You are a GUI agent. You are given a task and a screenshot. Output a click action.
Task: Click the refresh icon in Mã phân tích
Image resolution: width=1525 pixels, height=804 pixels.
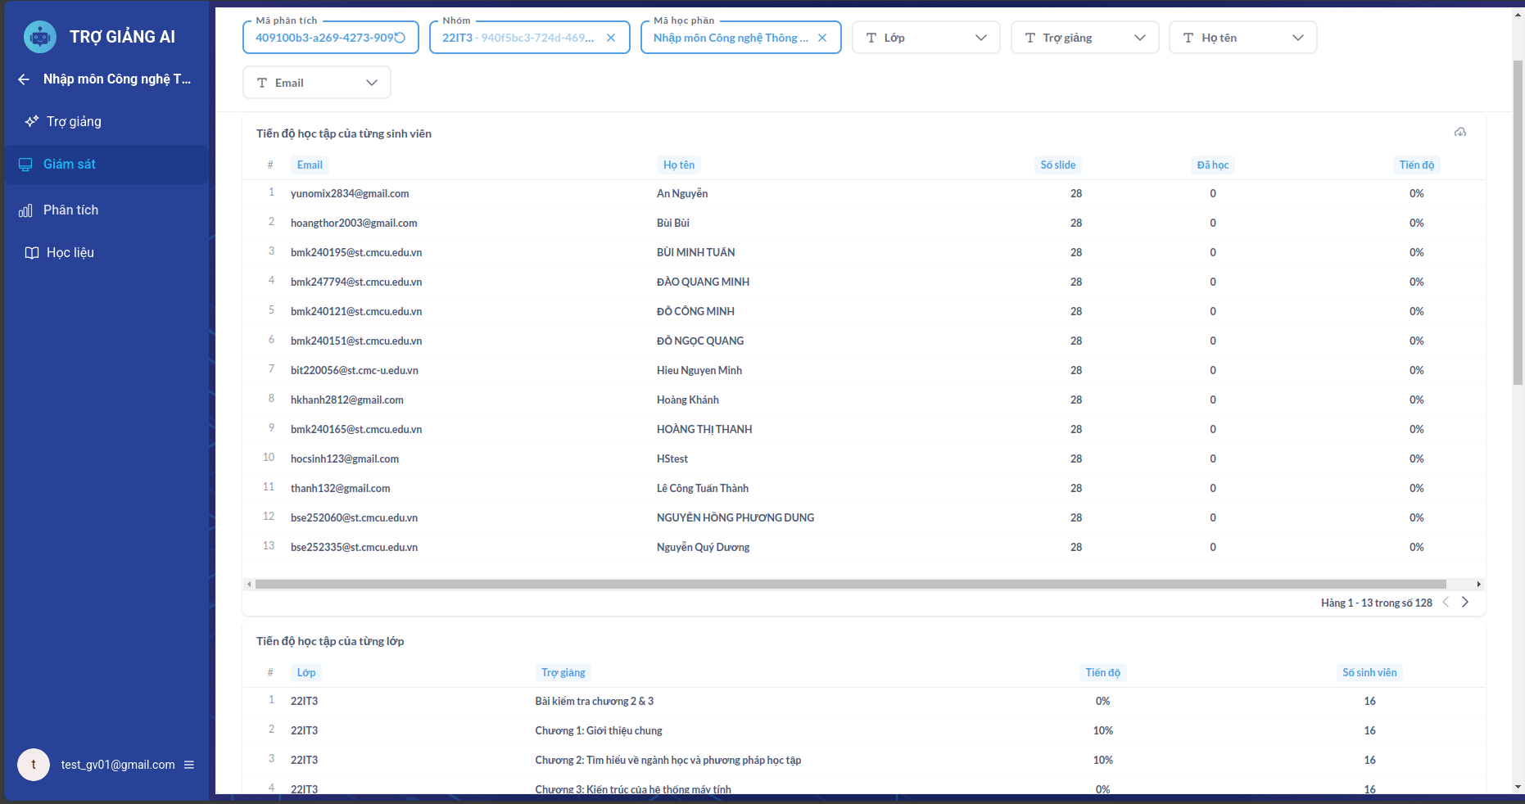pos(400,38)
